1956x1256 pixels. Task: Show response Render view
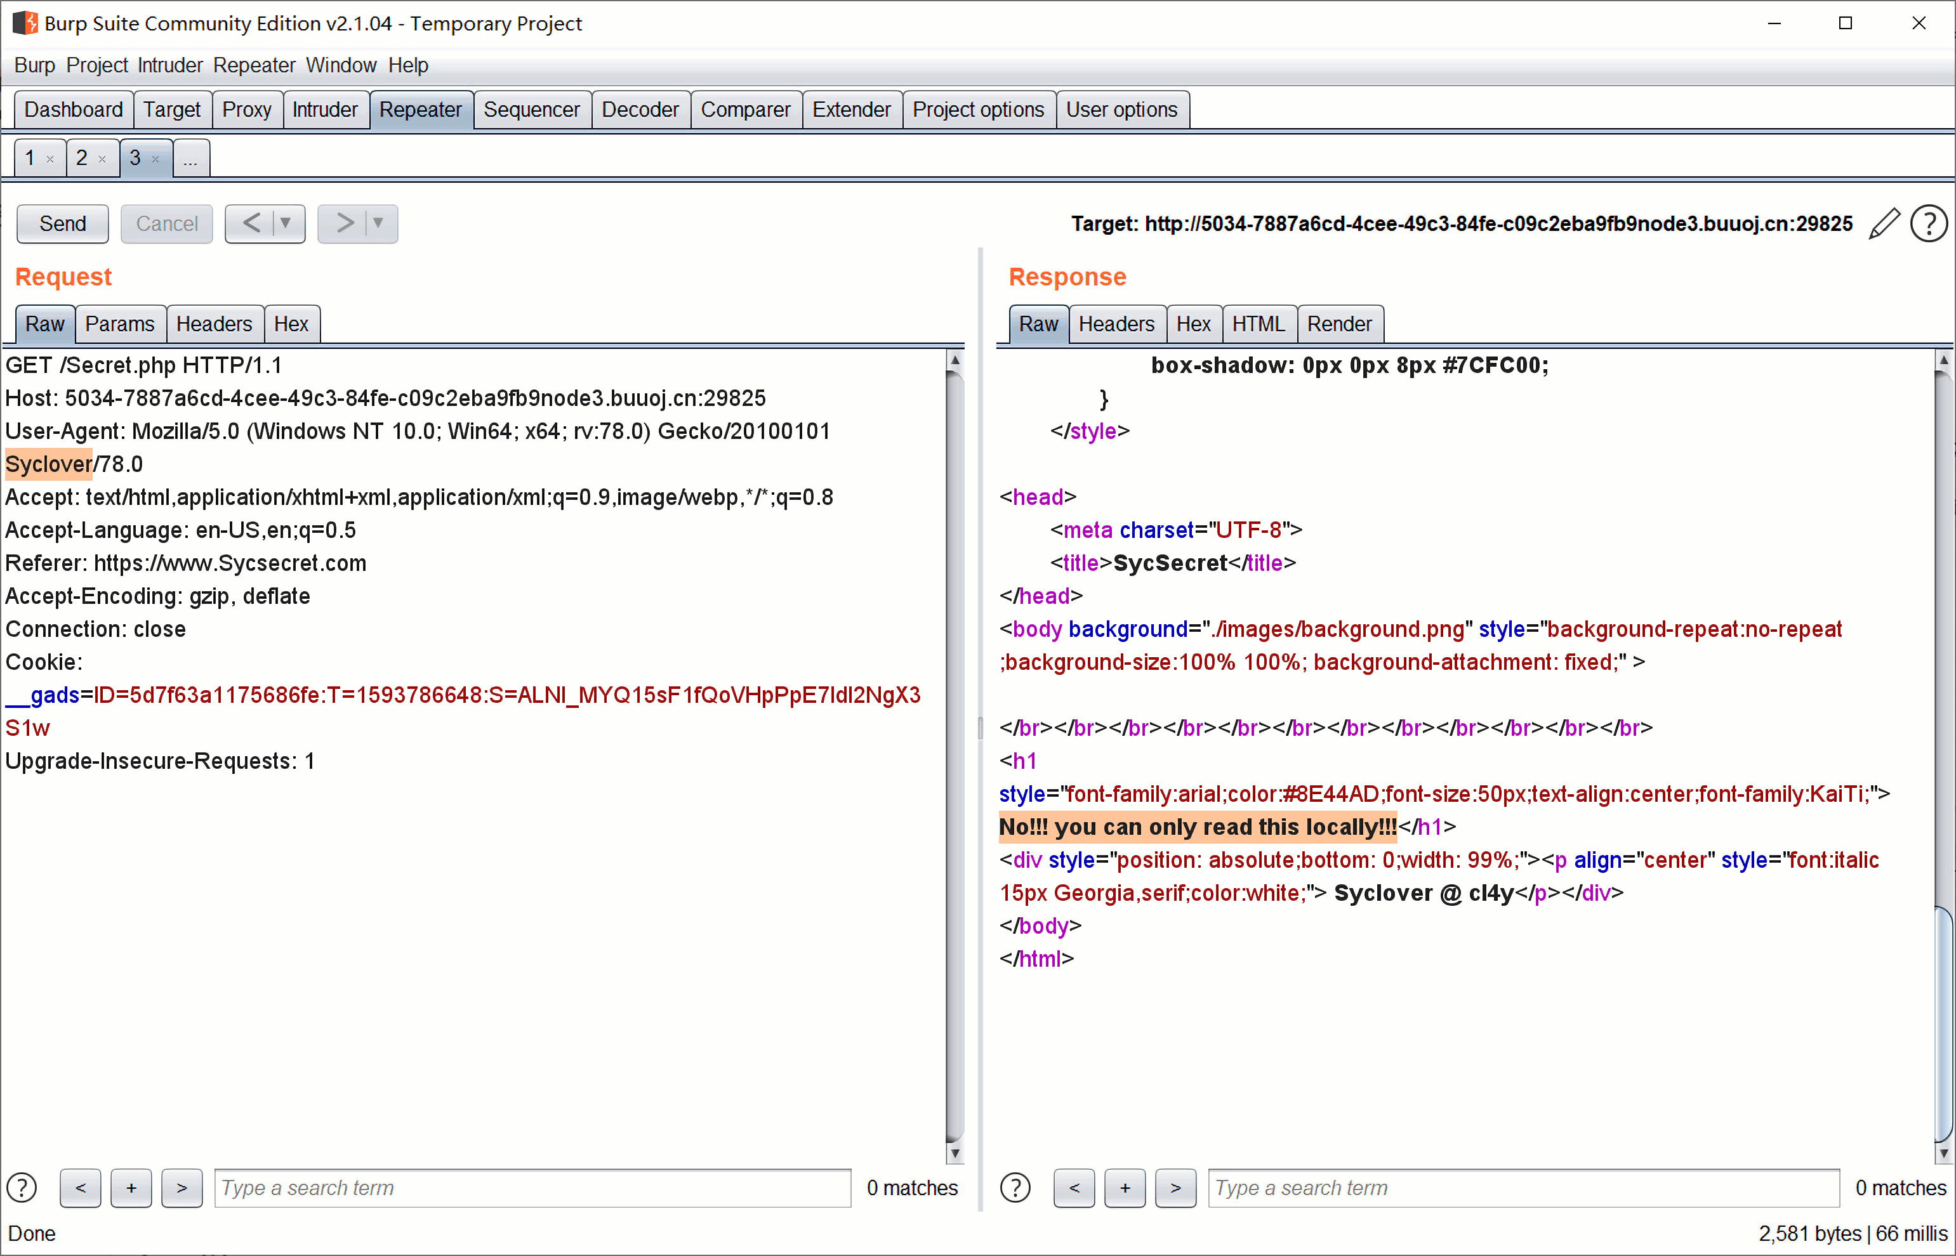point(1339,324)
